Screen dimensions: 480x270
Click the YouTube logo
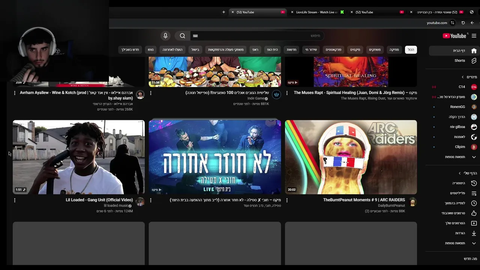coord(454,36)
